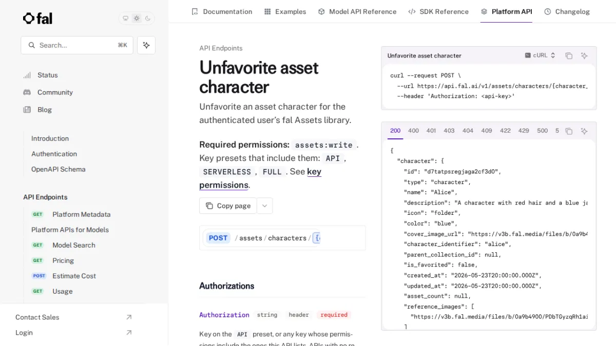Image resolution: width=616 pixels, height=346 pixels.
Task: Show the 422 response example
Action: pyautogui.click(x=505, y=131)
